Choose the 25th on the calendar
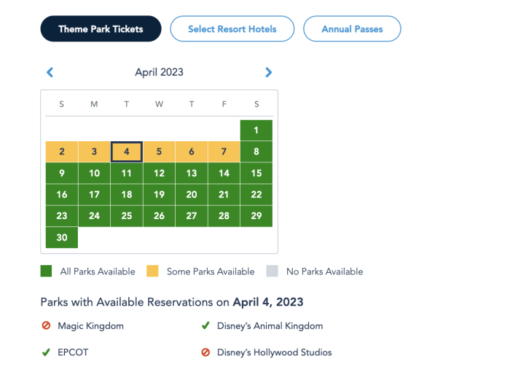 [x=127, y=216]
